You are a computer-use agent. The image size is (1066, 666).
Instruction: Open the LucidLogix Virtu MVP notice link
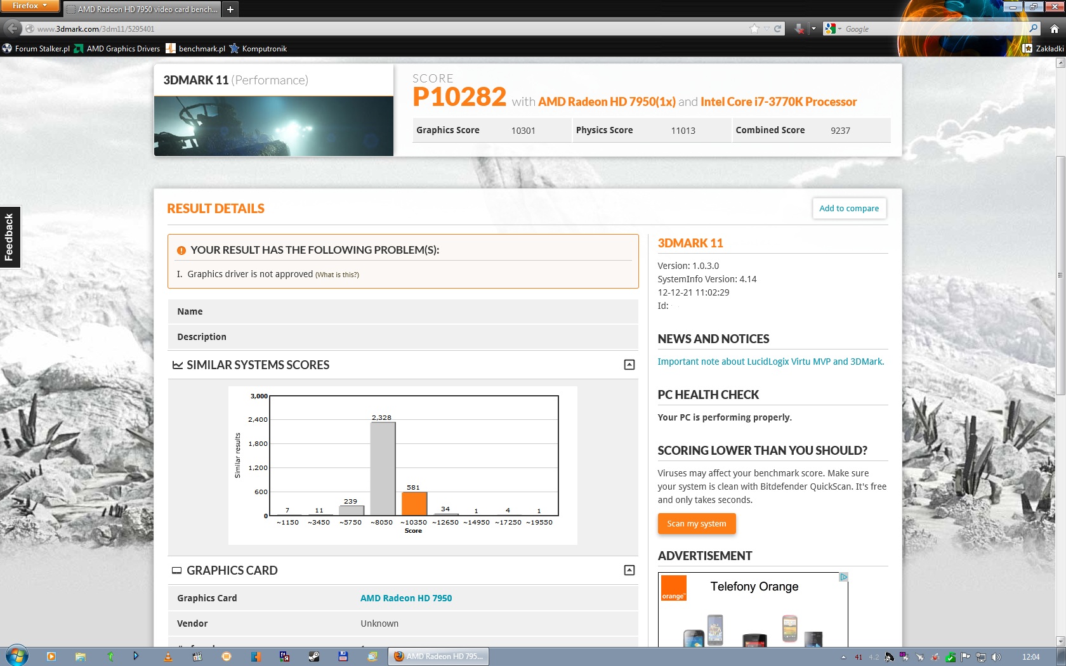point(770,362)
